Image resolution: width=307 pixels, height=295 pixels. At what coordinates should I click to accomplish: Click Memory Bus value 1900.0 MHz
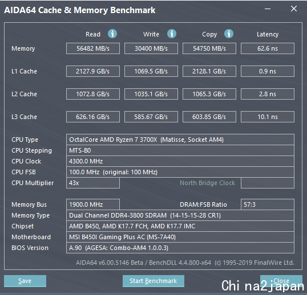pos(93,204)
